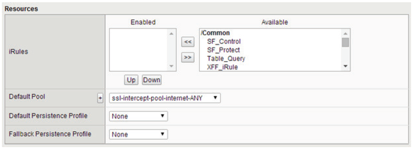Image resolution: width=413 pixels, height=149 pixels.
Task: Click the Available list scrollbar thumb
Action: pyautogui.click(x=345, y=42)
